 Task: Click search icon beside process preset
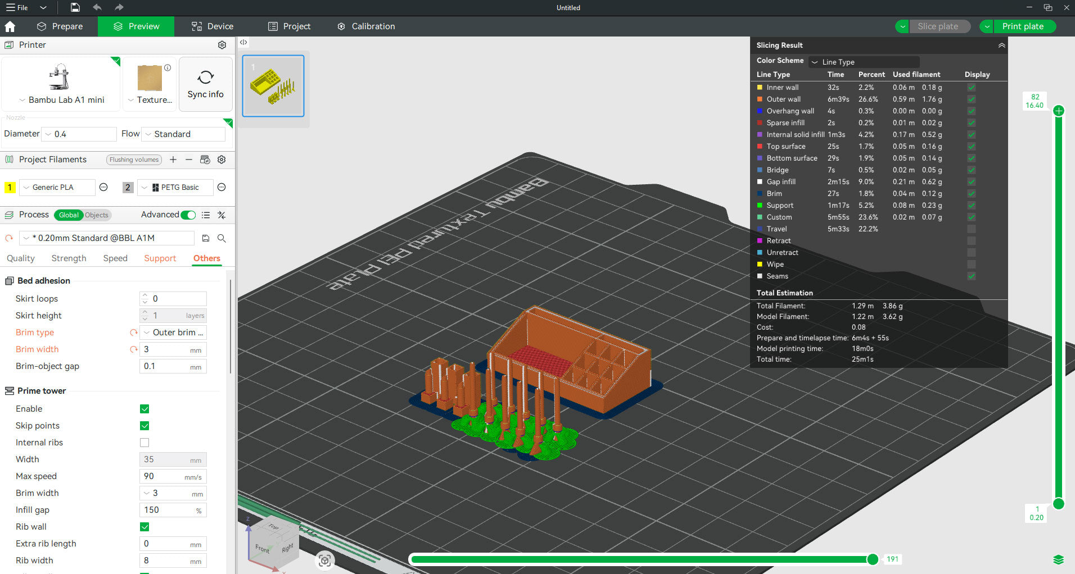pyautogui.click(x=222, y=238)
